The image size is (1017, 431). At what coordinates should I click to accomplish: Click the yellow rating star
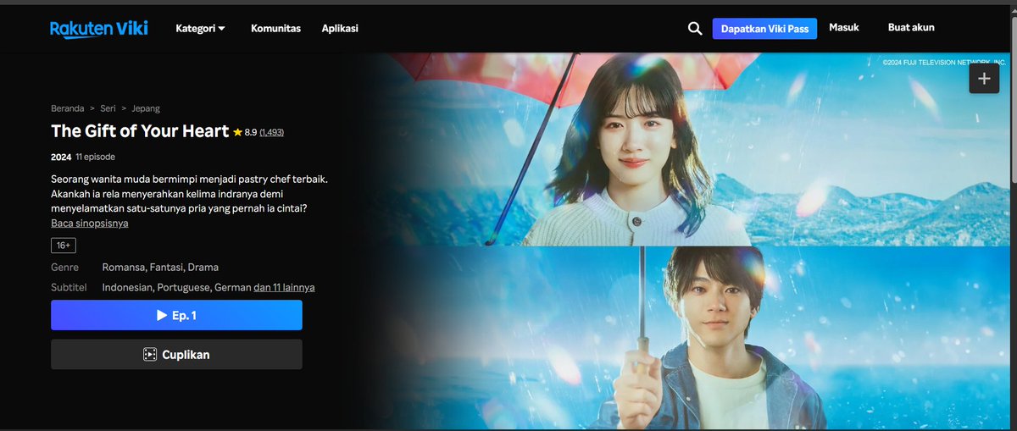point(238,132)
